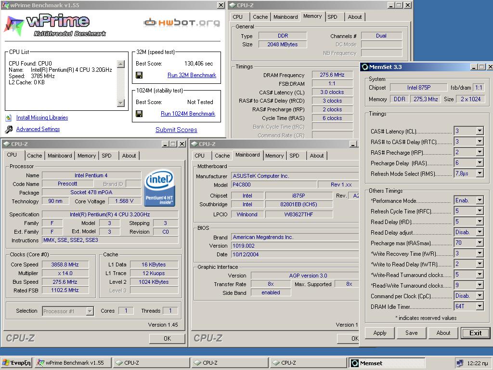Image resolution: width=493 pixels, height=370 pixels.
Task: Click the Core Speed value 3858.8 MHz
Action: [65, 264]
